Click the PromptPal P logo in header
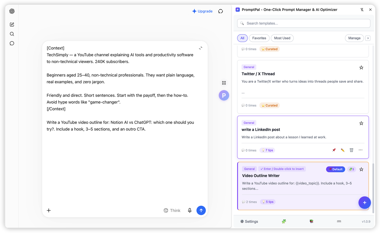 (238, 10)
